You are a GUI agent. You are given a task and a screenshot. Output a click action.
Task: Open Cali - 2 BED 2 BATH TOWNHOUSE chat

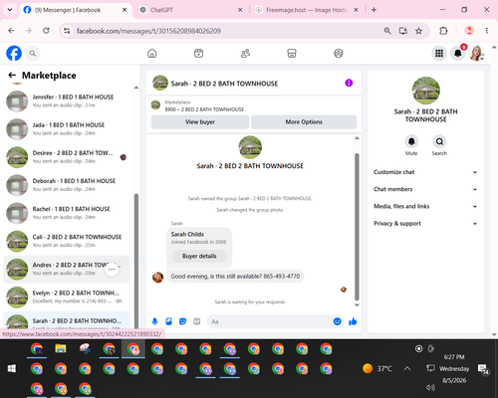(67, 241)
